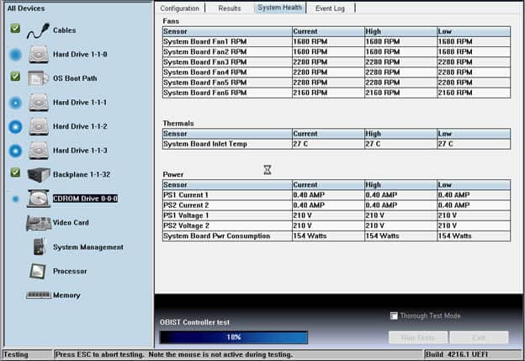Select the Backplane 1-1-32 icon
Image resolution: width=525 pixels, height=361 pixels.
pyautogui.click(x=39, y=174)
